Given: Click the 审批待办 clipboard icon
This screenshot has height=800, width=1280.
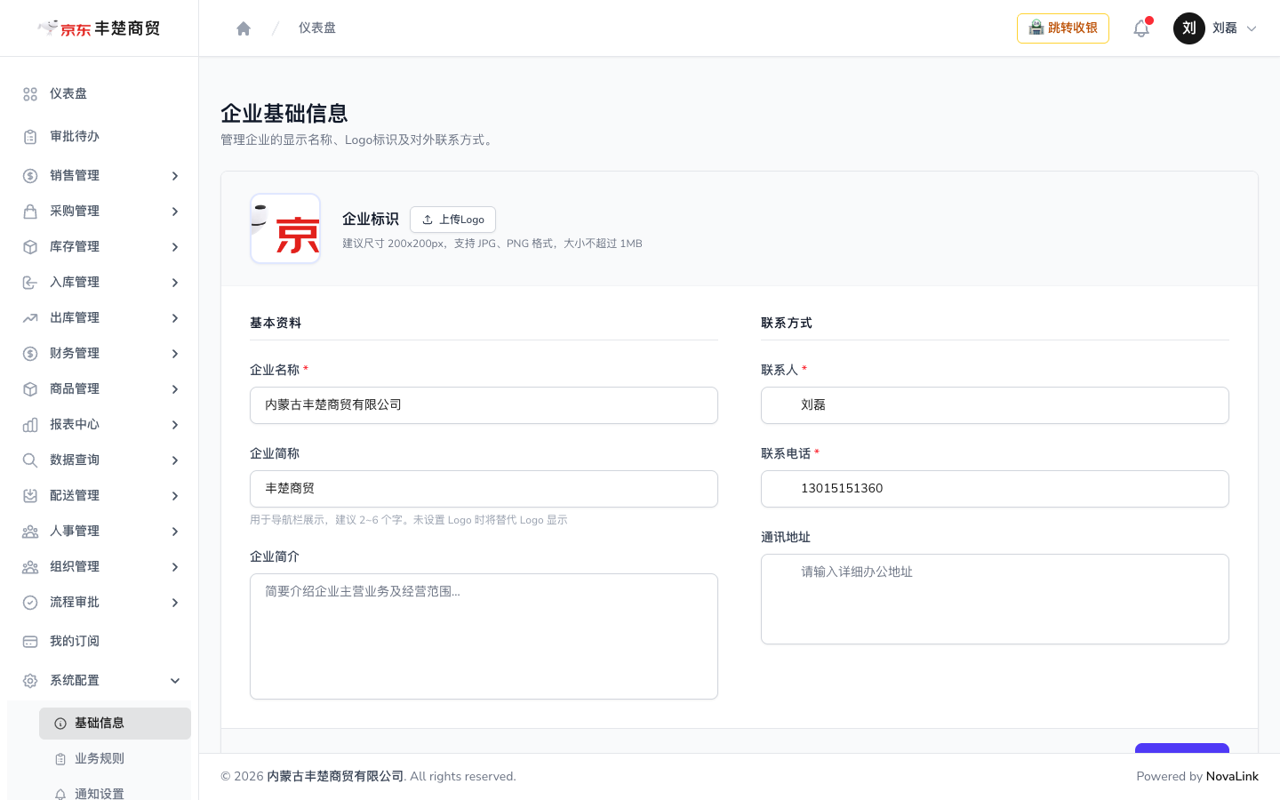Looking at the screenshot, I should pos(30,137).
